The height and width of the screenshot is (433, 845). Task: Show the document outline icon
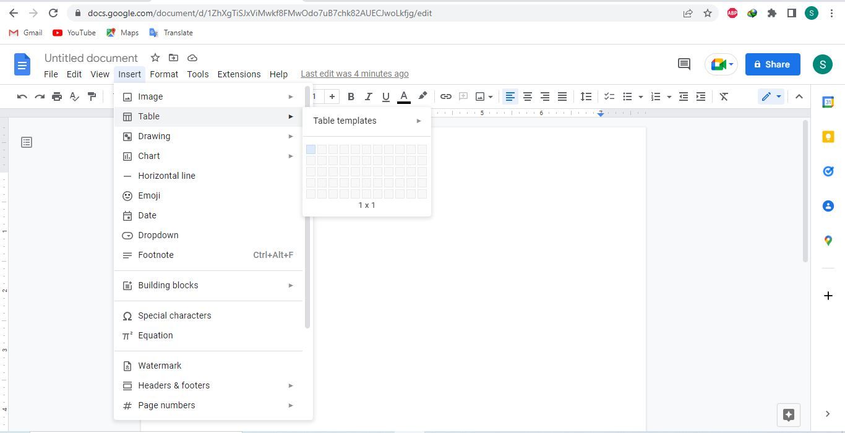pyautogui.click(x=27, y=142)
